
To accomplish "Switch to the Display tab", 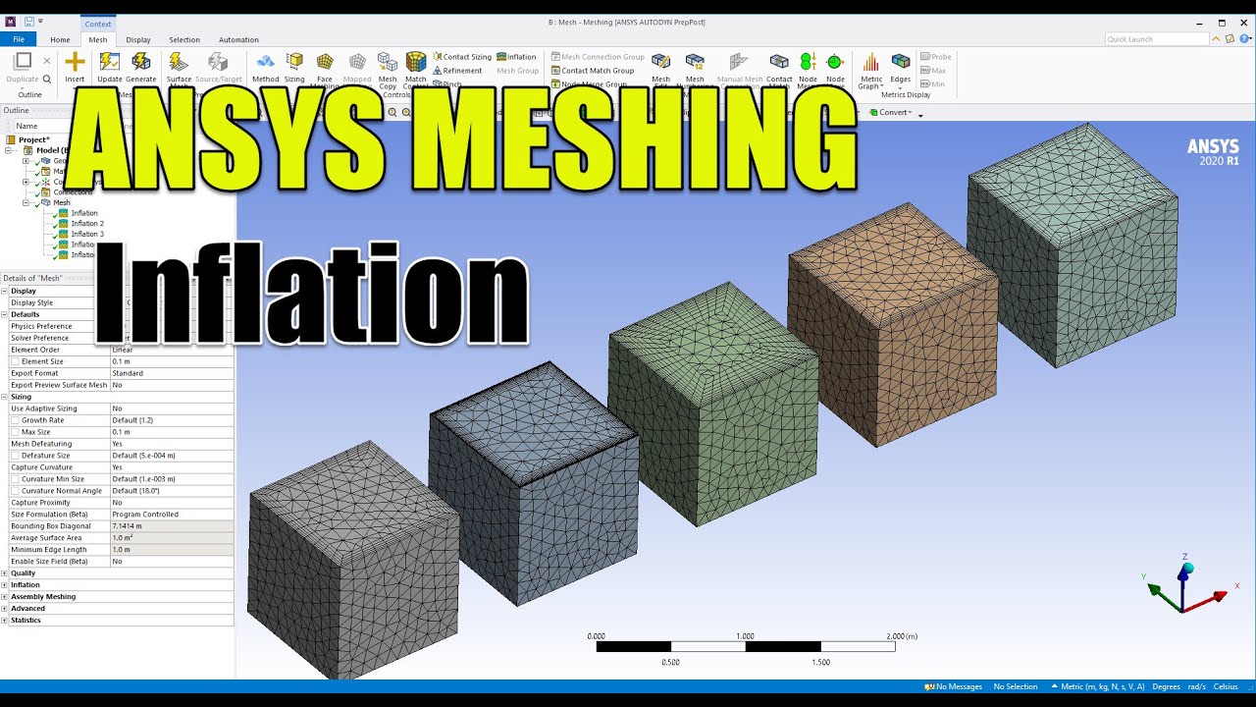I will [138, 40].
